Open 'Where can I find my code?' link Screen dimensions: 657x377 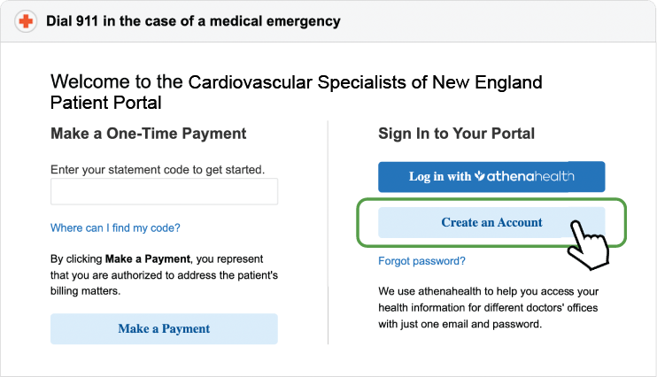click(115, 227)
